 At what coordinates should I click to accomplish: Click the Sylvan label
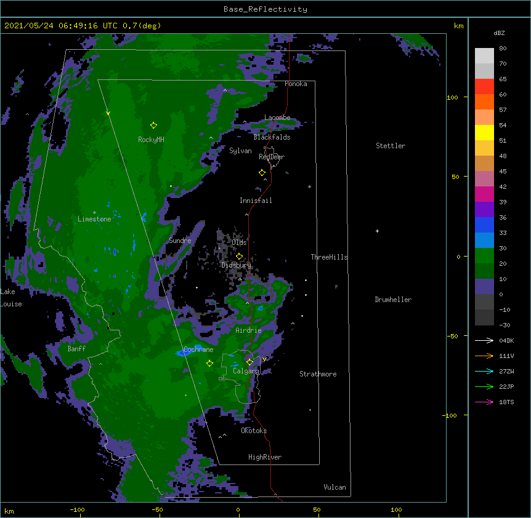click(x=240, y=151)
